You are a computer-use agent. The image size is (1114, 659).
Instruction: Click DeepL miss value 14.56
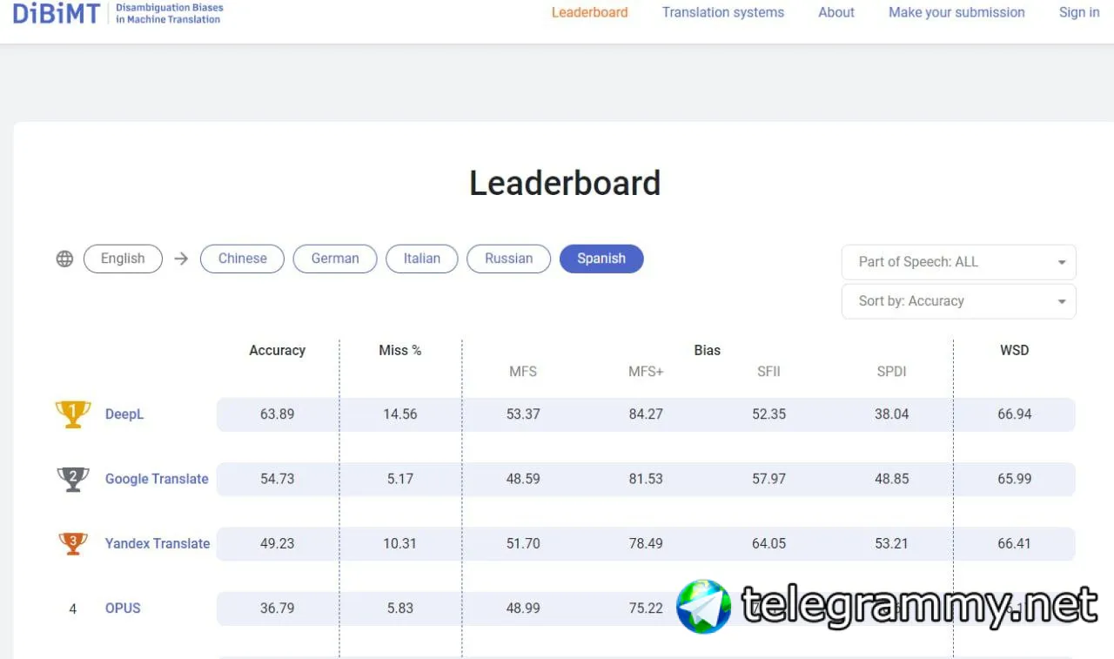coord(400,414)
